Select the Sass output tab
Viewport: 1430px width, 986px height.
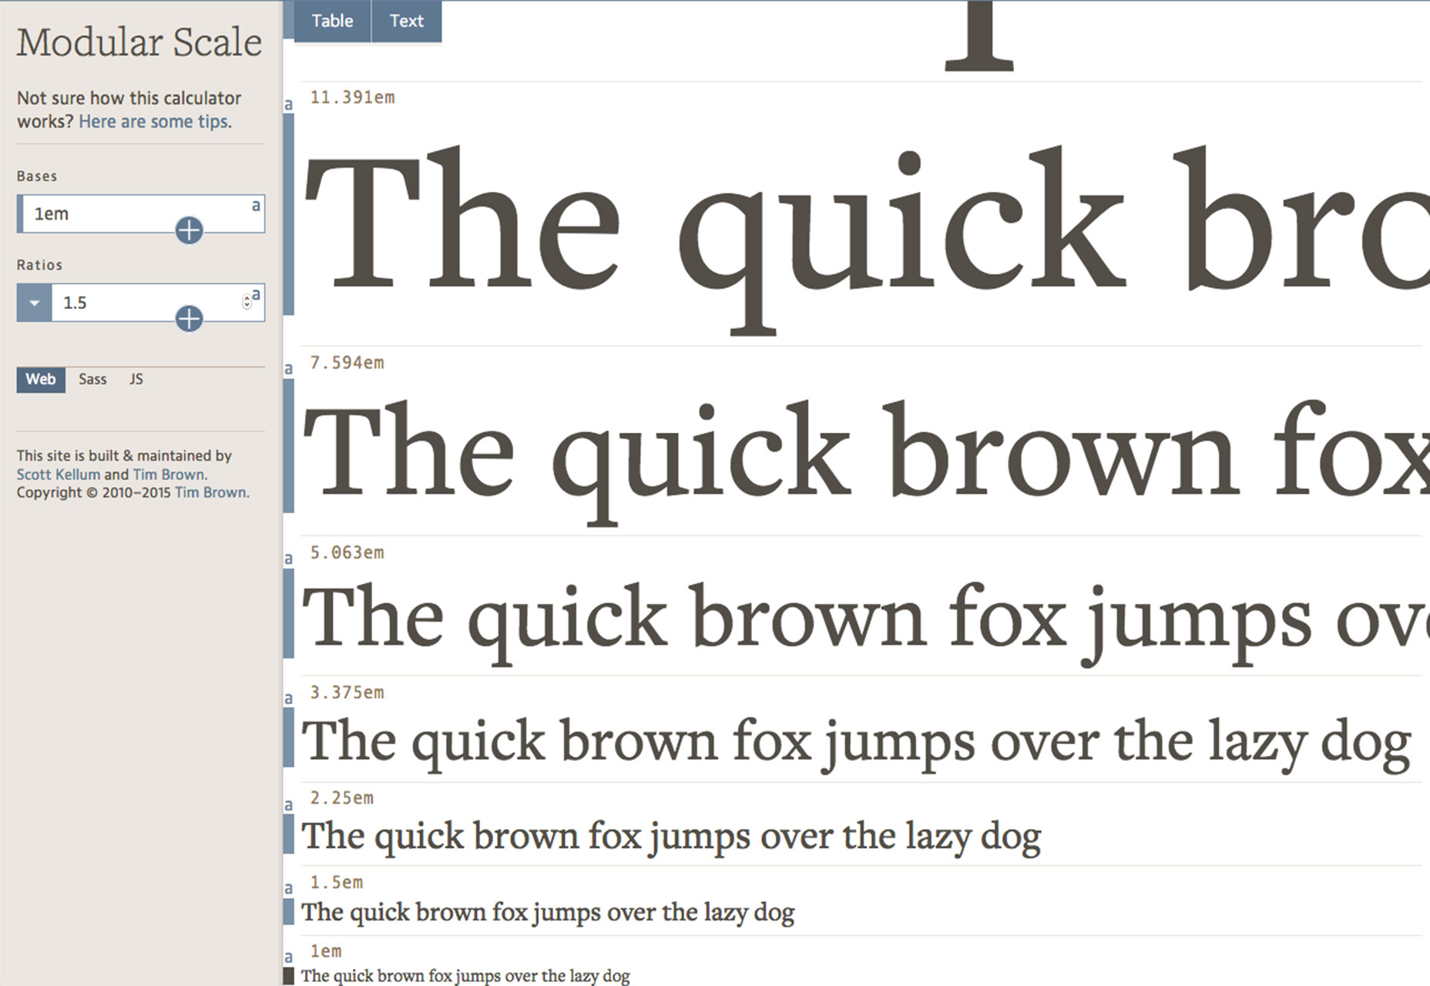click(92, 379)
